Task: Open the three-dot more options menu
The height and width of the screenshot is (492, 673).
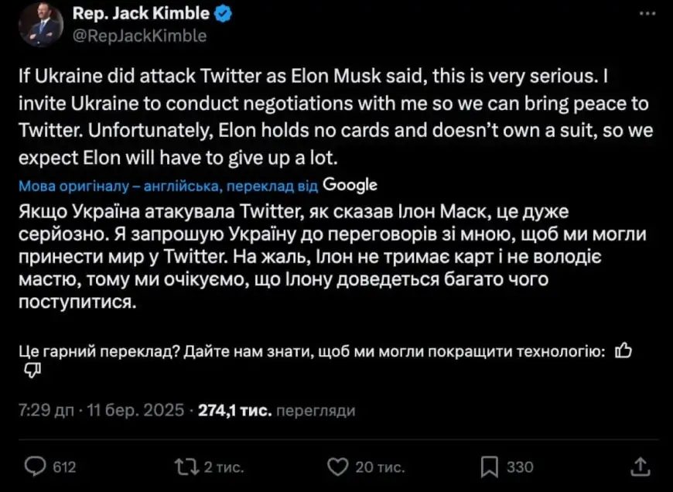Action: [646, 15]
